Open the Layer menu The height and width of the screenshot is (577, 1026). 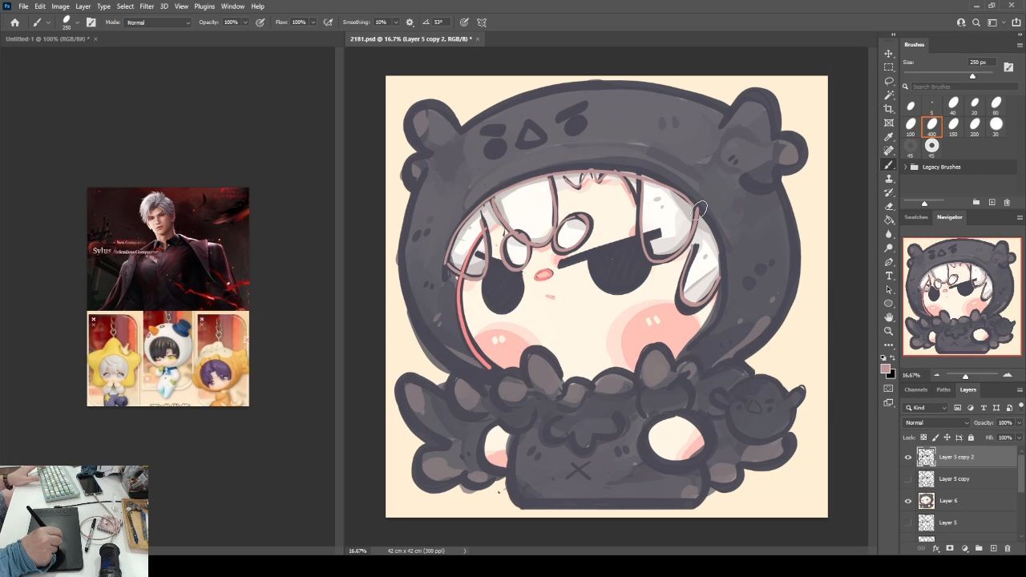(83, 6)
